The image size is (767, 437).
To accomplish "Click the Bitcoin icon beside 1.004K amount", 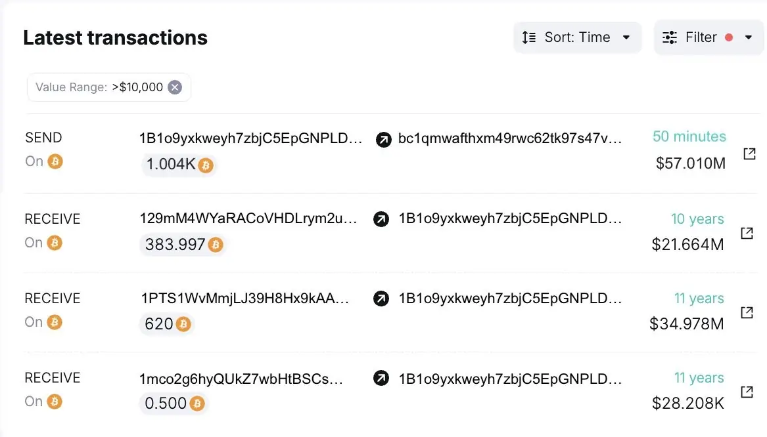I will (206, 165).
